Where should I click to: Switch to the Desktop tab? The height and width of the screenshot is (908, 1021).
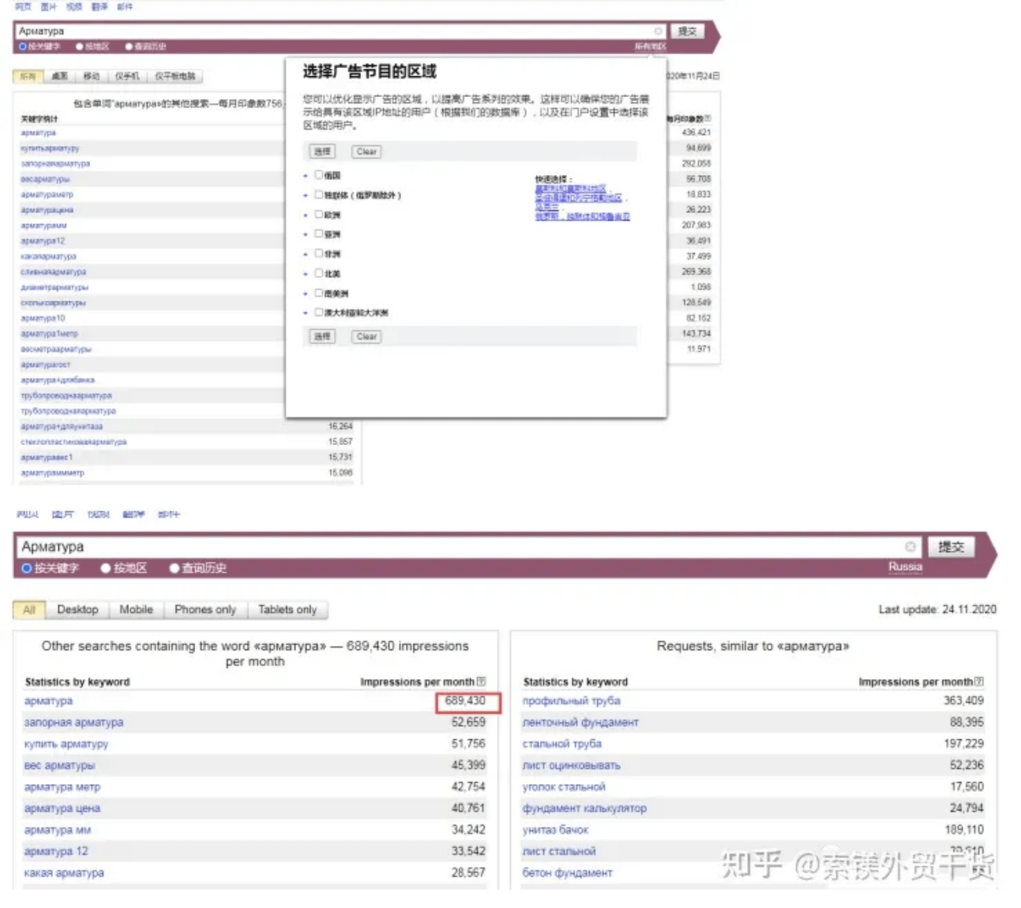coord(77,610)
